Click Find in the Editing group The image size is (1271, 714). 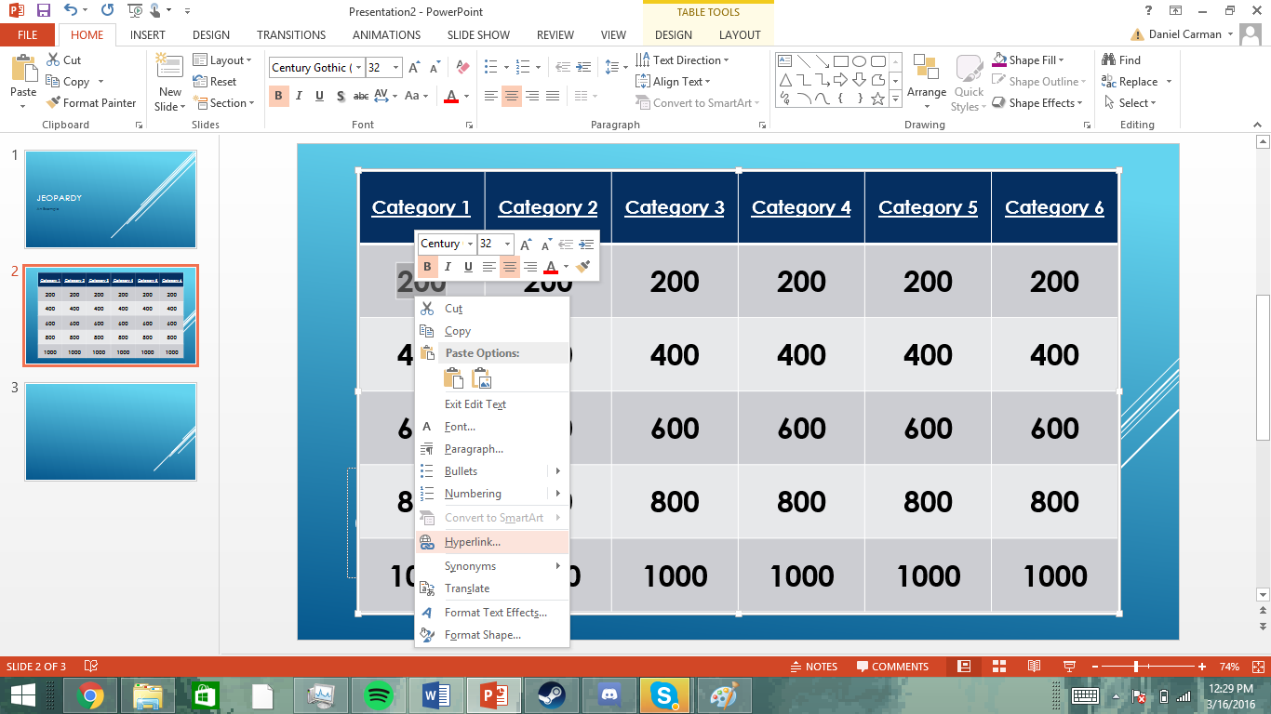pos(1121,60)
